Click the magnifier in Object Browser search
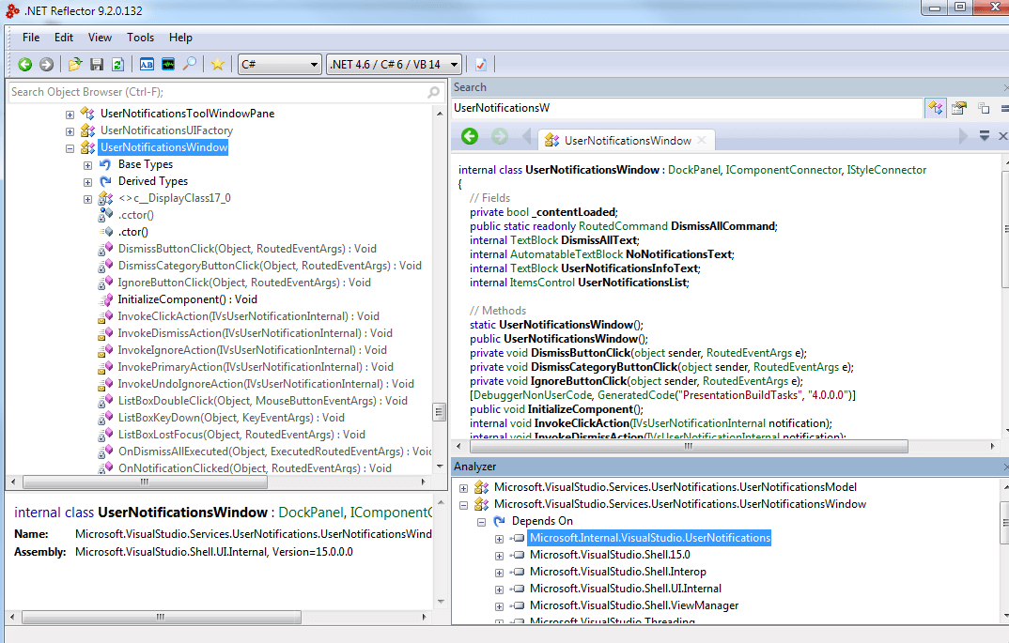 (x=434, y=93)
